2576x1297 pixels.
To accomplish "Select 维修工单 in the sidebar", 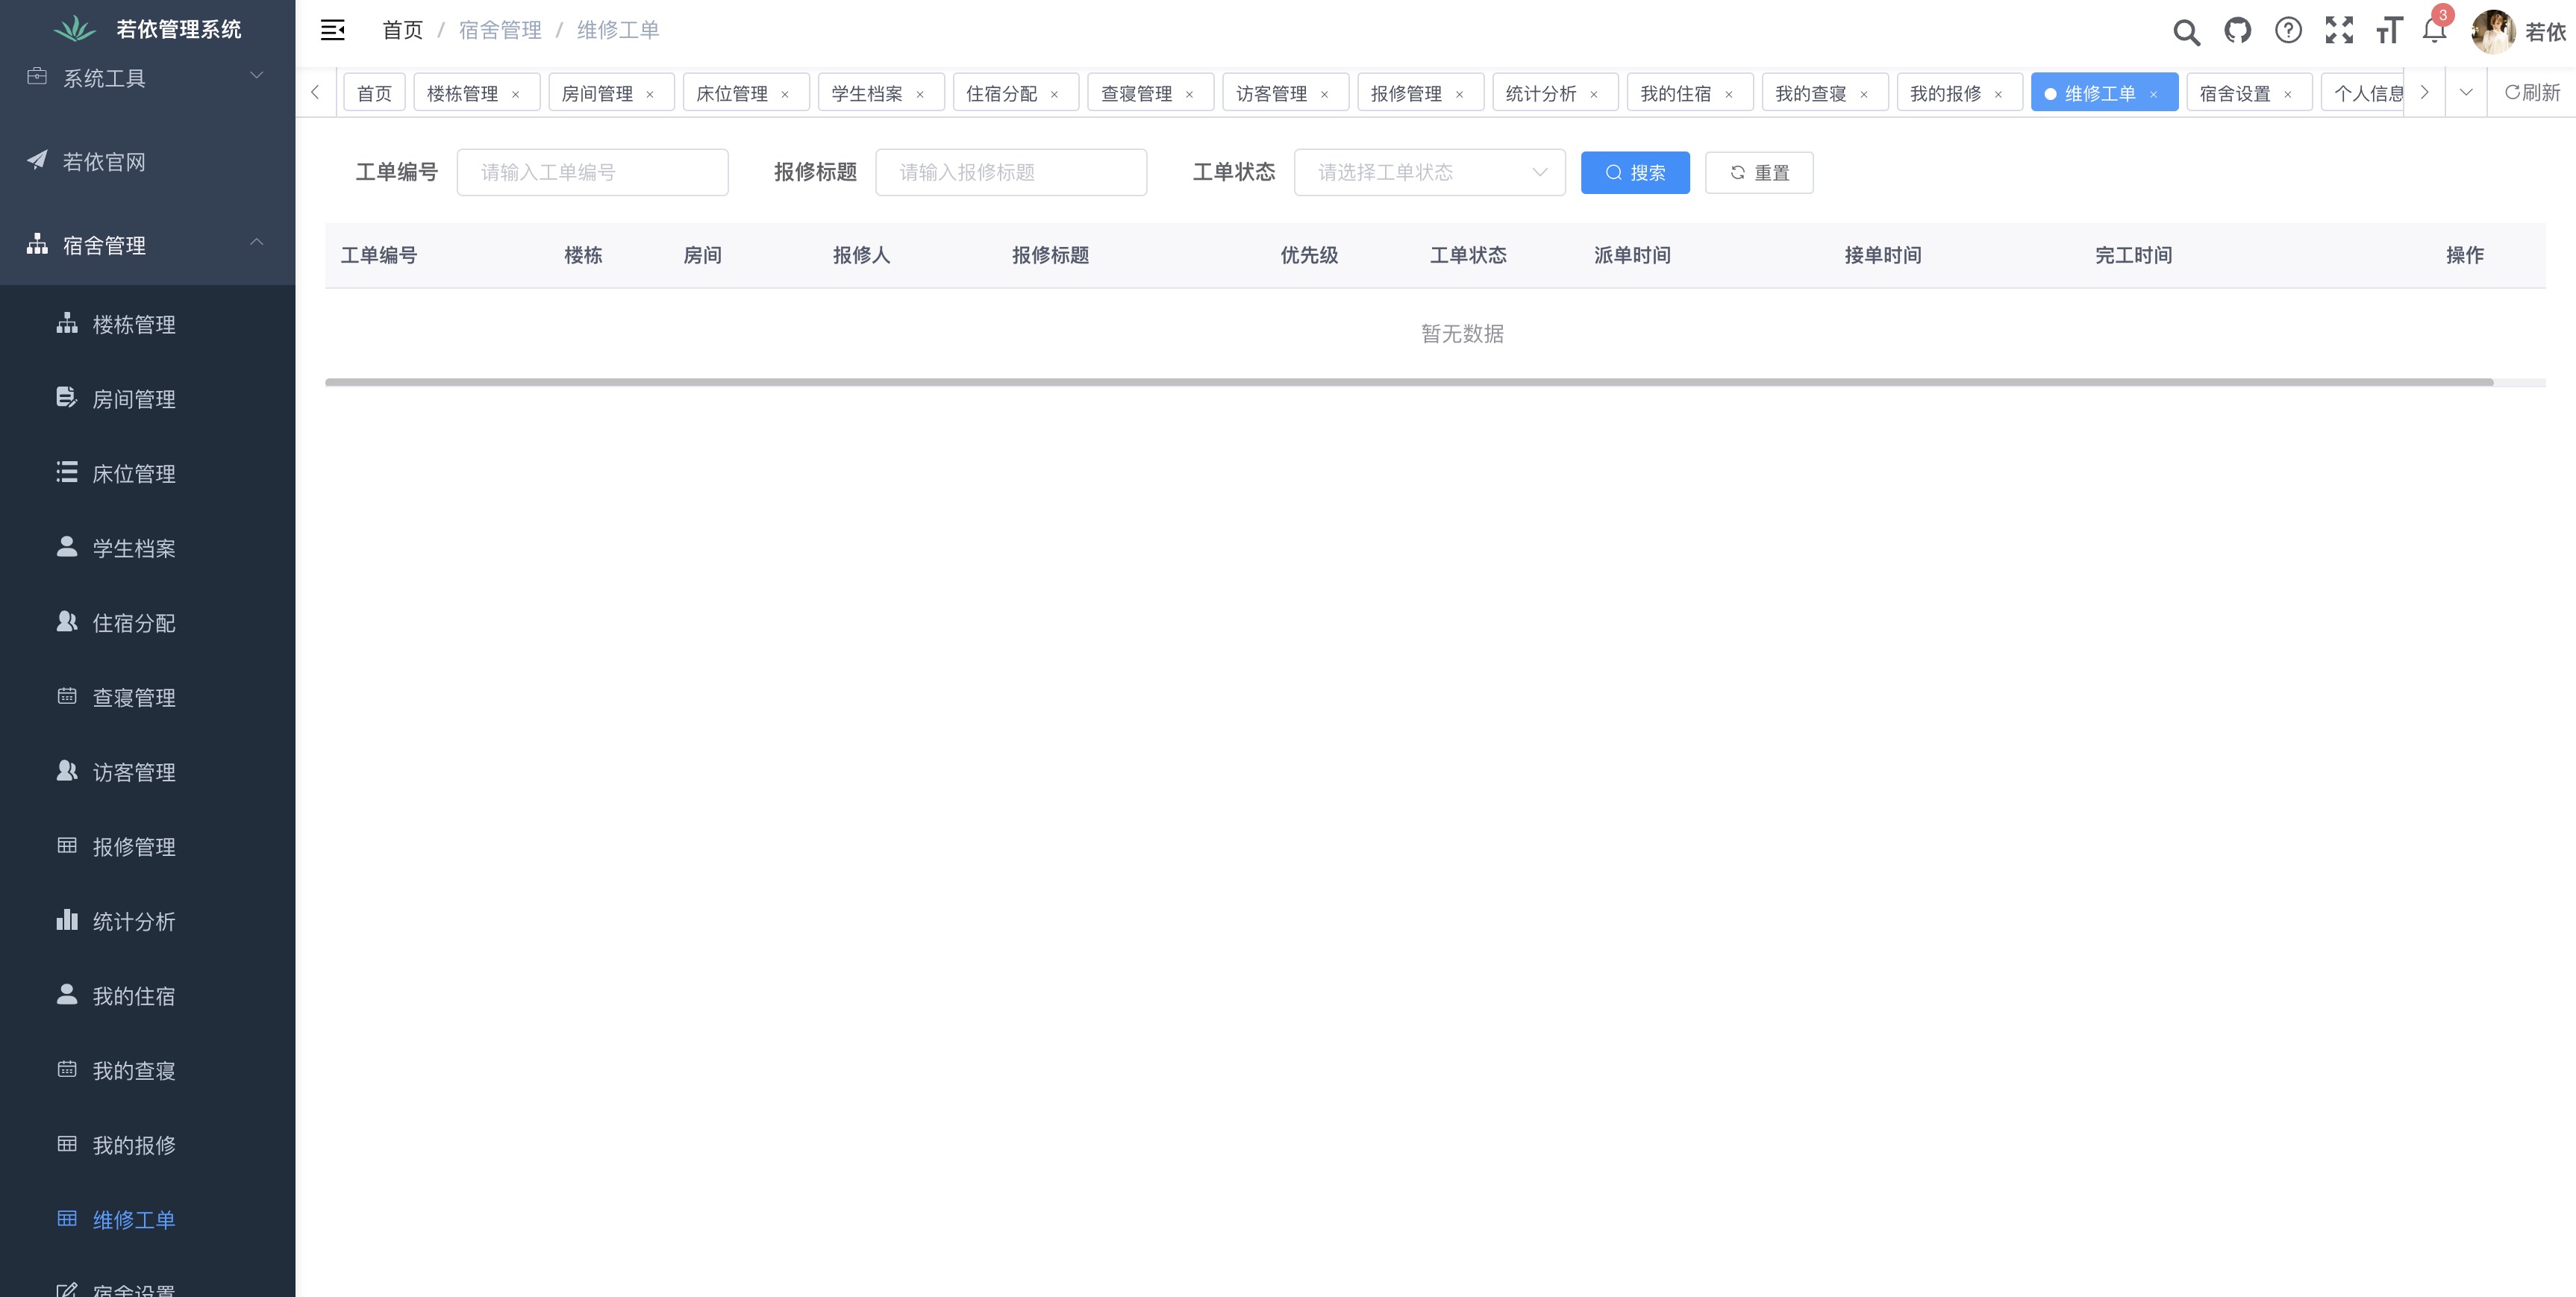I will coord(148,1219).
